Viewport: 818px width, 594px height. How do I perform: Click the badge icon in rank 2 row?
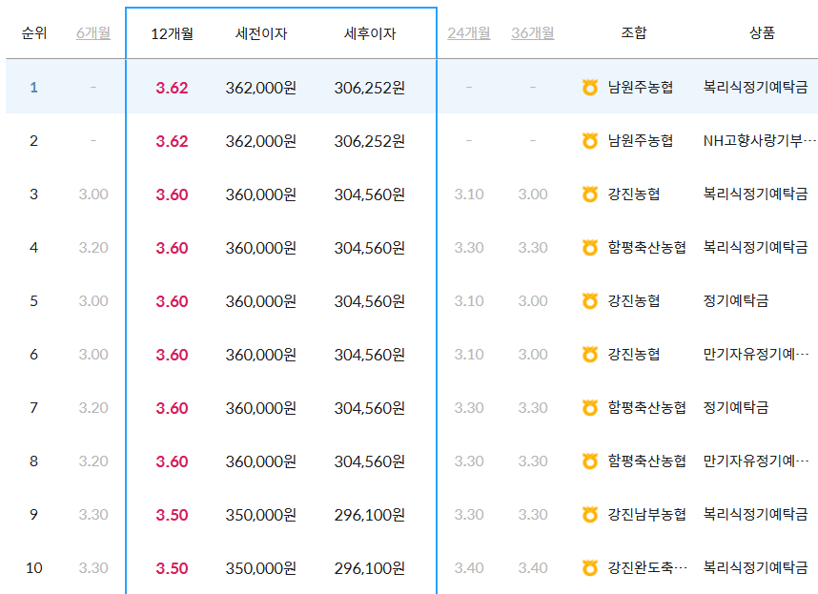click(589, 140)
